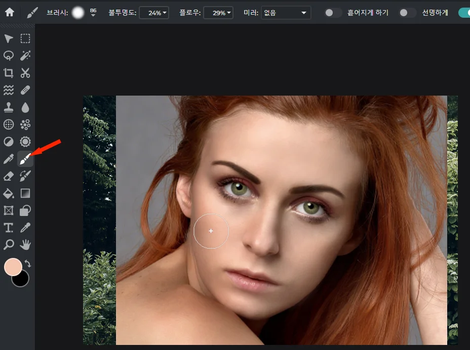This screenshot has width=470, height=350.
Task: Select the Color Replace brush tool
Action: click(25, 176)
